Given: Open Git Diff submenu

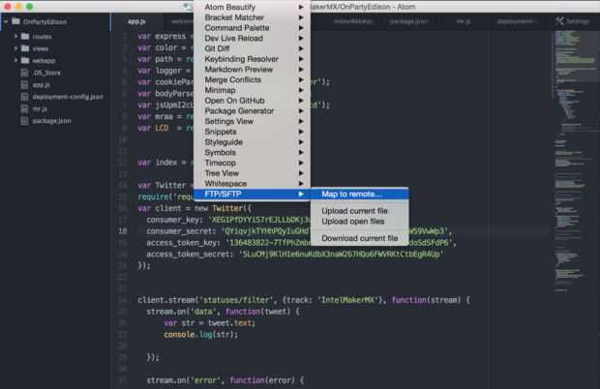Looking at the screenshot, I should [252, 48].
